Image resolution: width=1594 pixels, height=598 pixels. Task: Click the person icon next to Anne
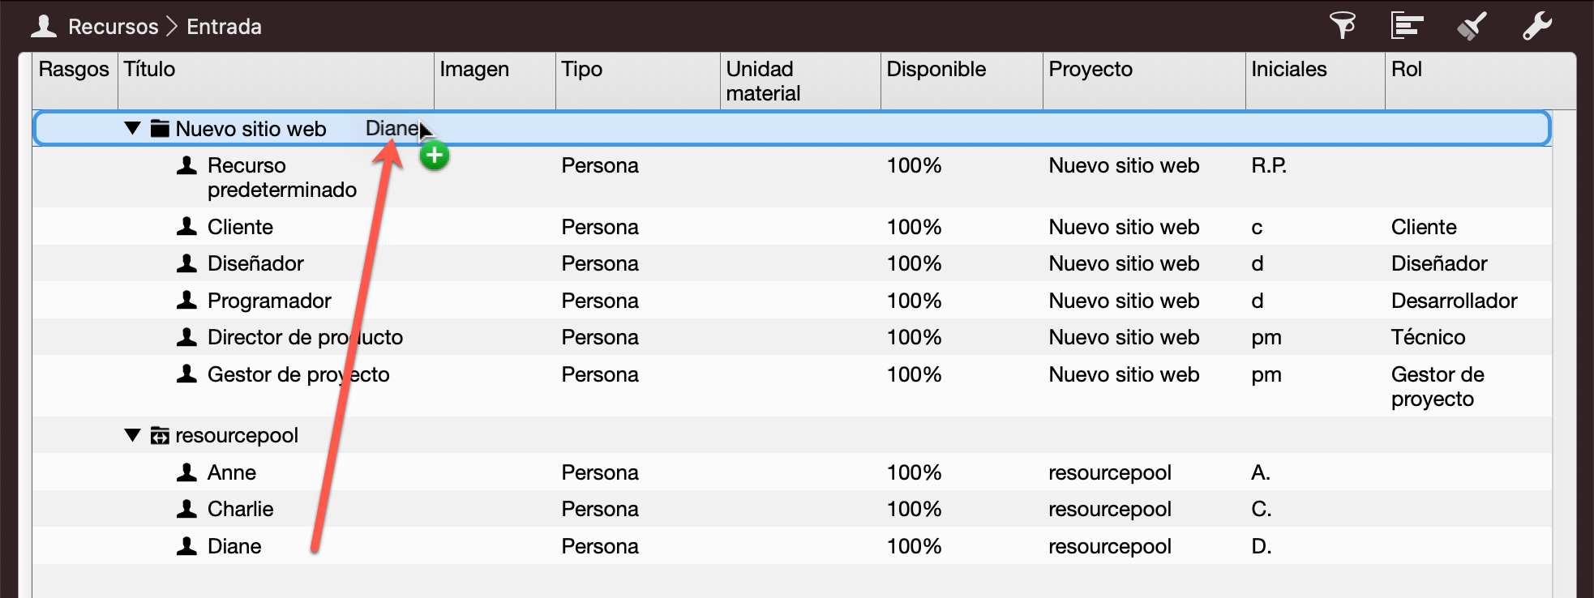click(186, 472)
